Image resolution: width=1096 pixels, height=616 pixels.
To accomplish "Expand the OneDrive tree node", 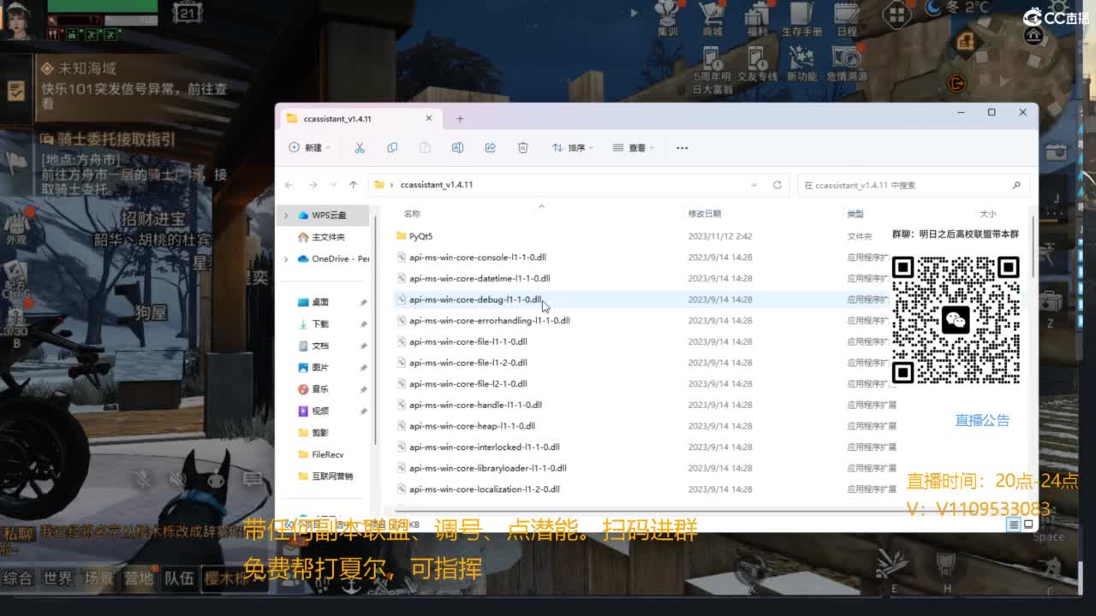I will click(x=286, y=258).
